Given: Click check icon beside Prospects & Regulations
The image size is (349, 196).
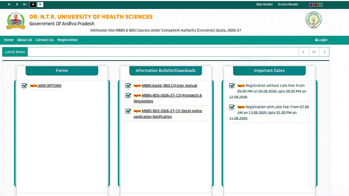Looking at the screenshot, I should point(128,95).
